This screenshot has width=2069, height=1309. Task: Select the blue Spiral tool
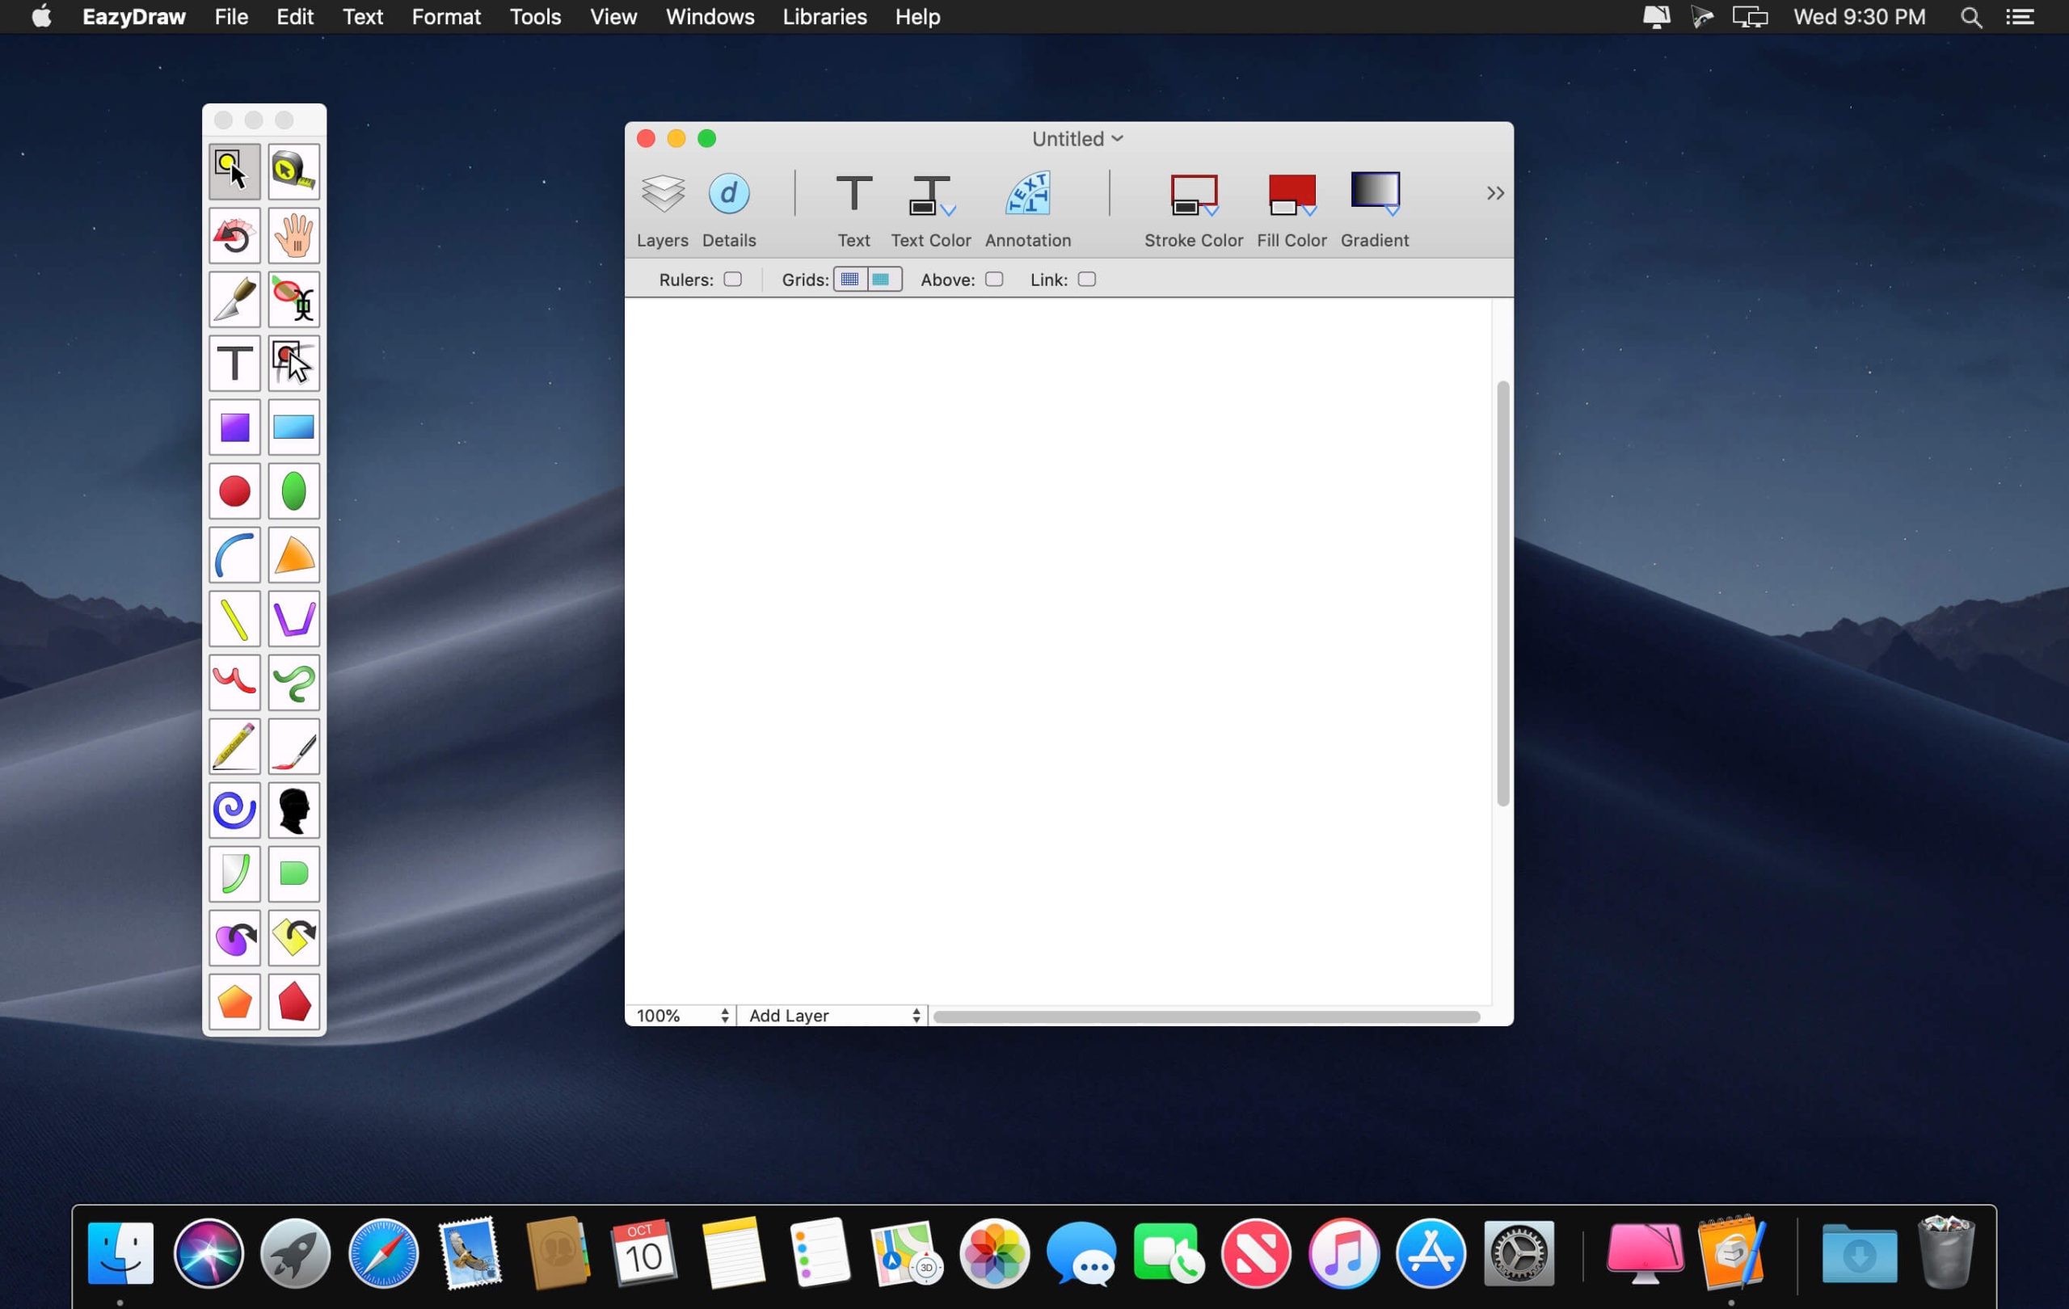(234, 810)
